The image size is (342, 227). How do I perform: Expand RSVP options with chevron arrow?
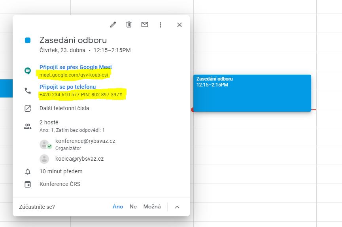click(177, 207)
